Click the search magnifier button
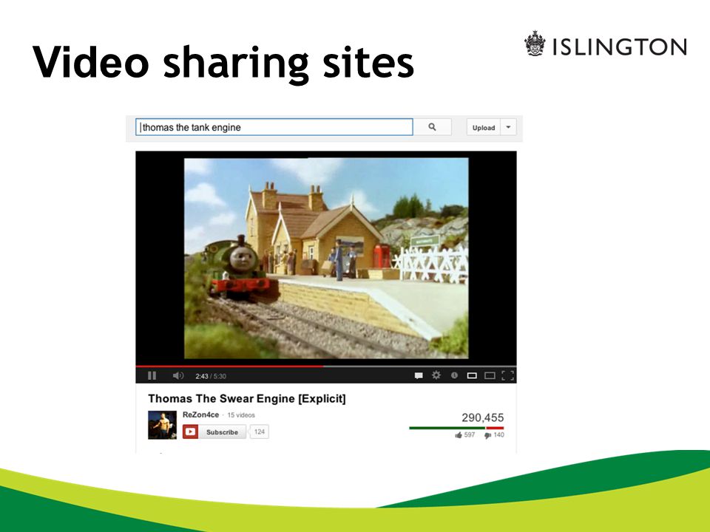 coord(433,127)
